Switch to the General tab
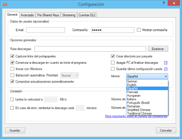Screen dimensions: 182x139 (x=12, y=14)
